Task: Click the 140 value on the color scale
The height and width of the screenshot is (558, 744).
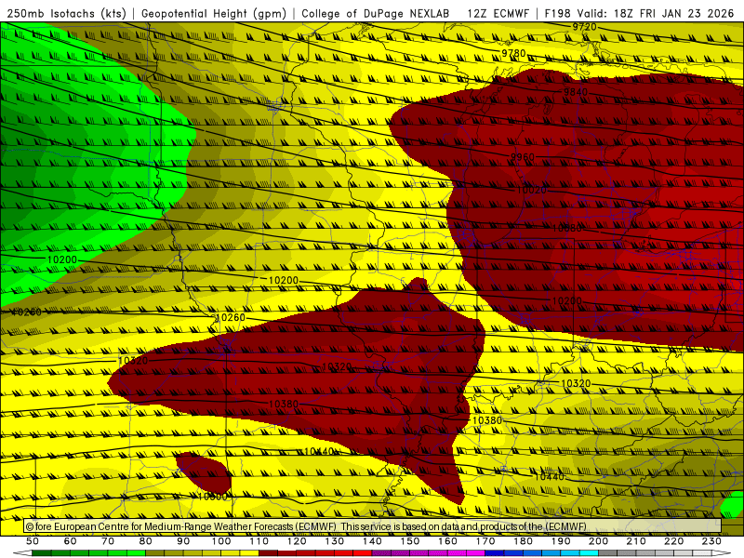Action: 372,541
